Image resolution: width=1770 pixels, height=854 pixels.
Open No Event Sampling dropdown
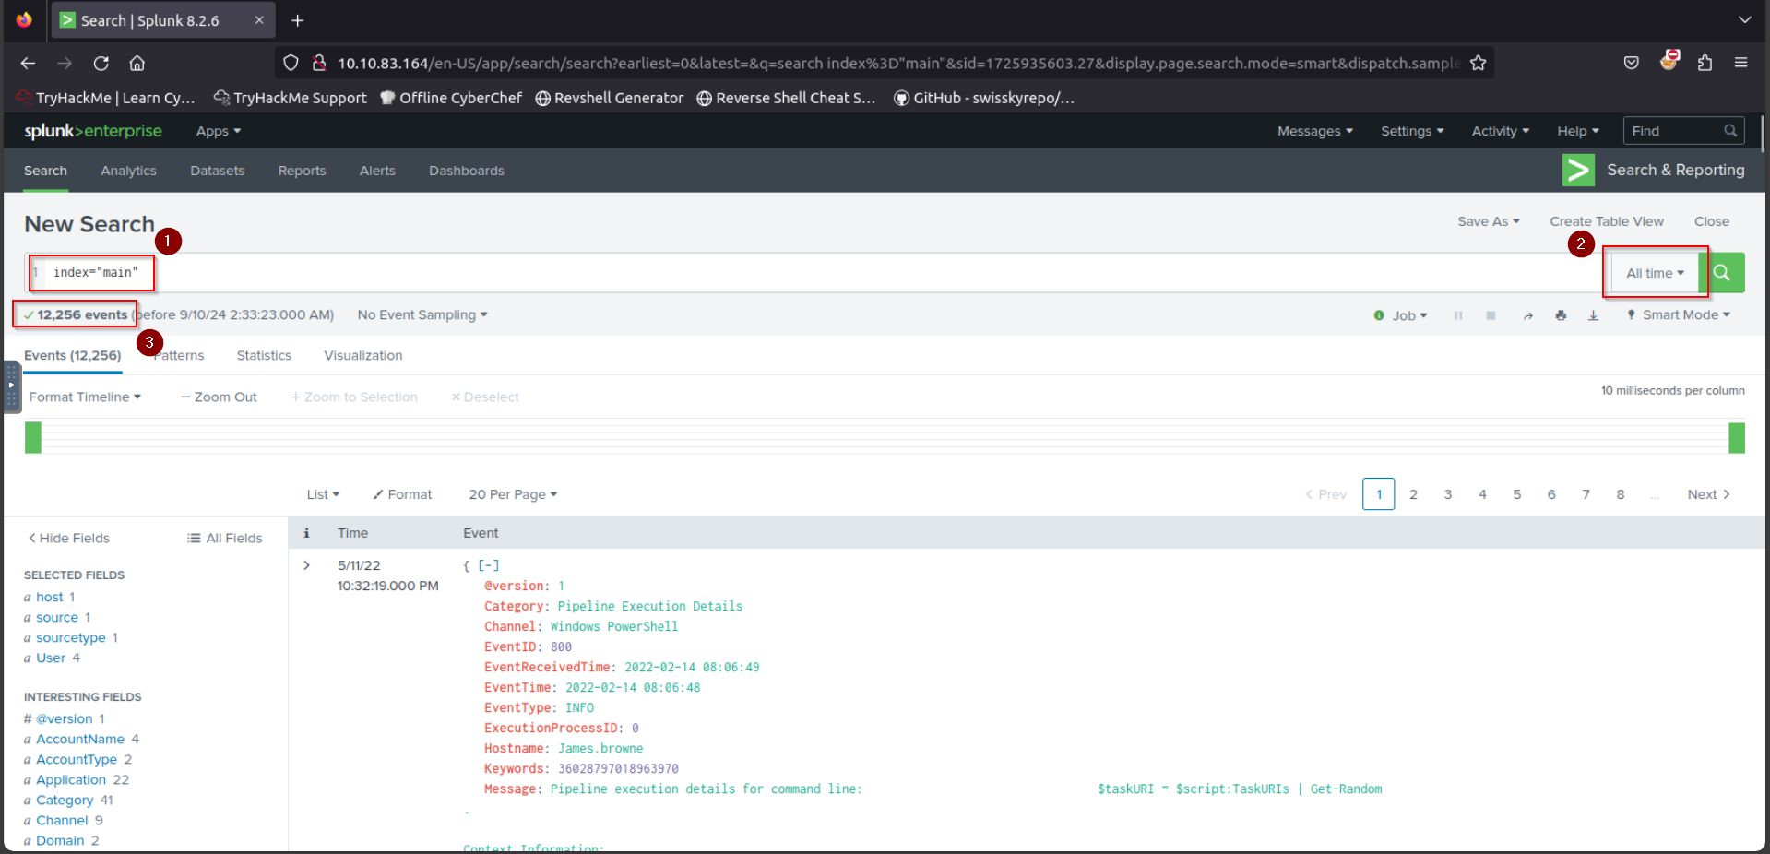pos(422,315)
